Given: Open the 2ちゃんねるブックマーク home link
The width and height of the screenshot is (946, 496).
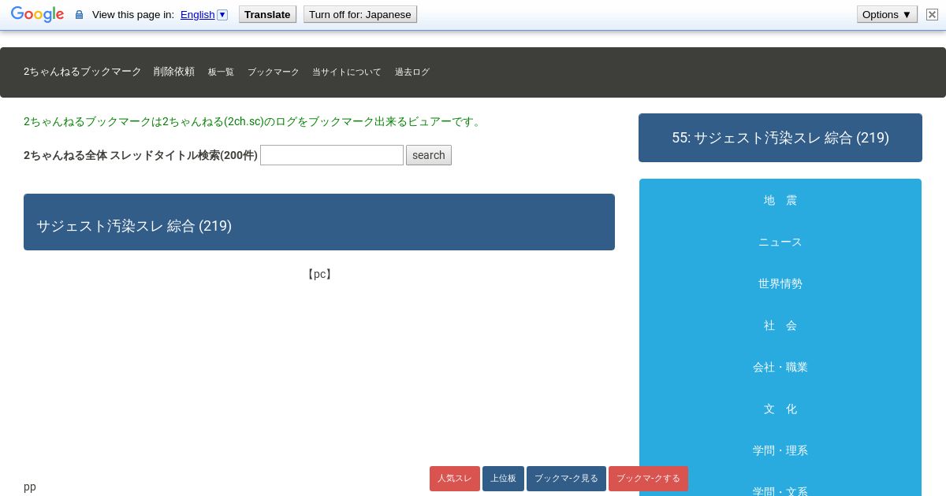Looking at the screenshot, I should [83, 72].
